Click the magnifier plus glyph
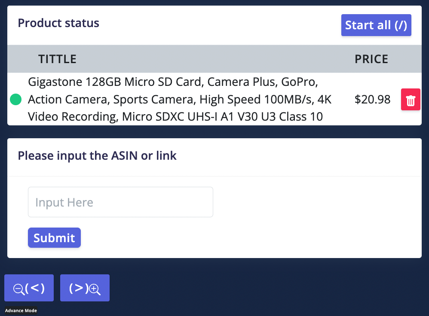The height and width of the screenshot is (316, 429). pyautogui.click(x=95, y=289)
